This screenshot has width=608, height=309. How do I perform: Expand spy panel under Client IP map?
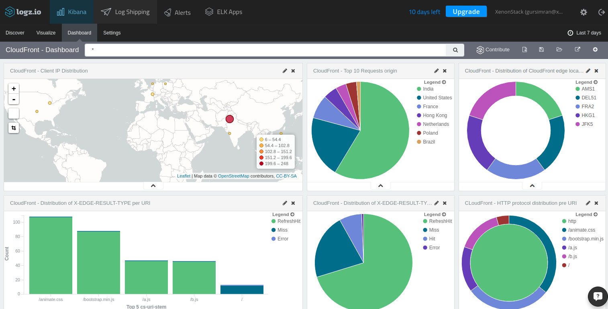(153, 186)
